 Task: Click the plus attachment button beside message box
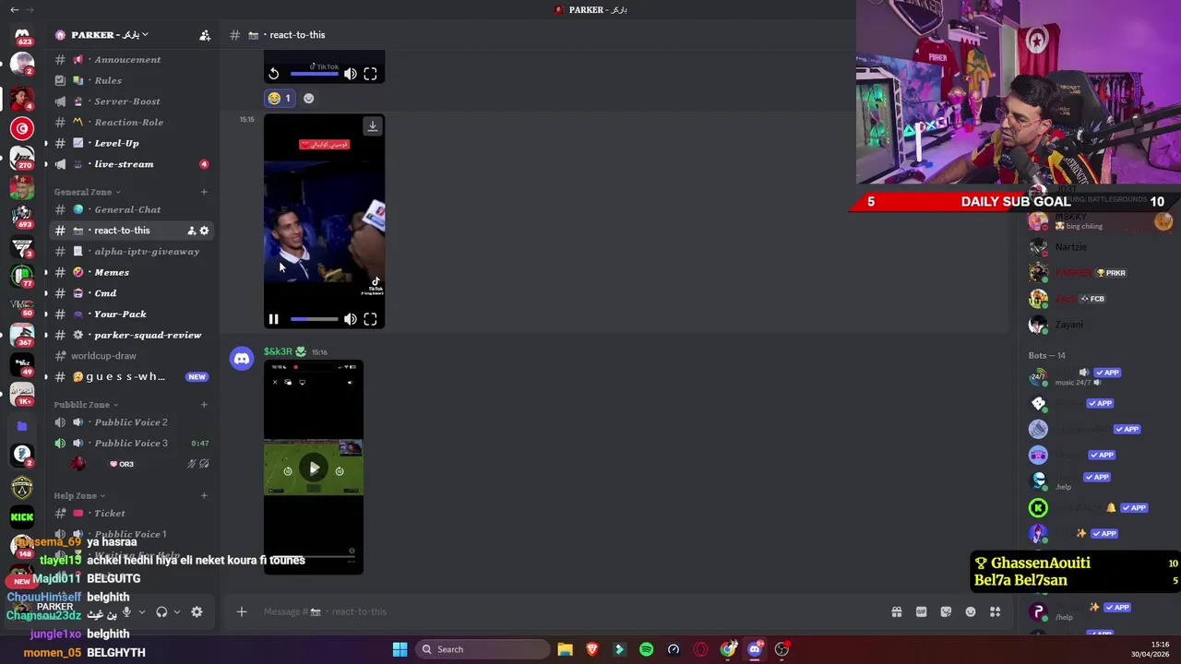(x=242, y=611)
